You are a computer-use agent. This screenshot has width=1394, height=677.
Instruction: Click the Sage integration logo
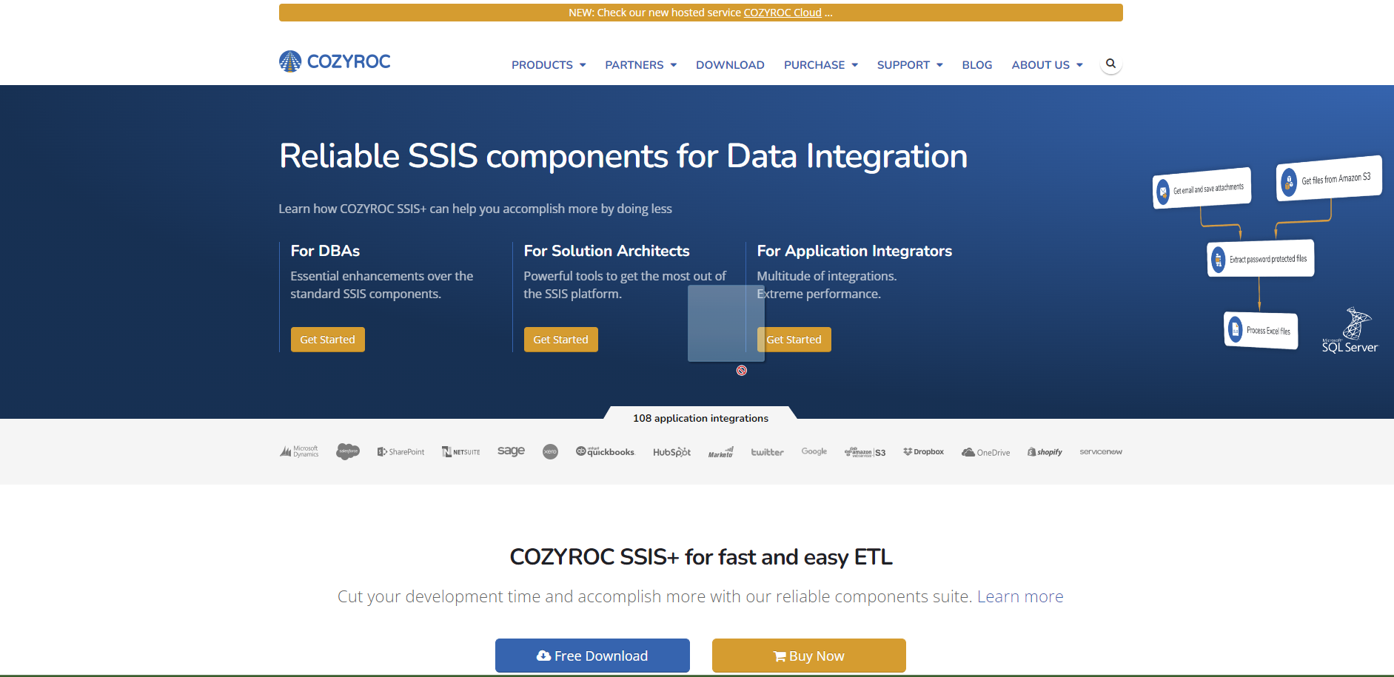tap(511, 451)
